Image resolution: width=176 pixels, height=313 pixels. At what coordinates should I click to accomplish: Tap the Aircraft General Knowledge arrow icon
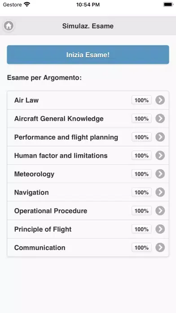click(160, 119)
